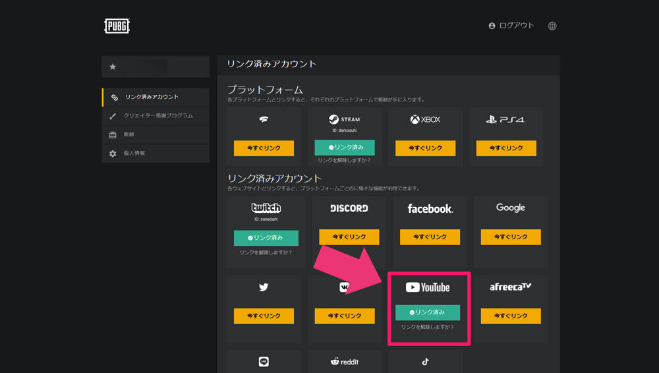Click the Google logo
The width and height of the screenshot is (659, 373).
tap(511, 208)
